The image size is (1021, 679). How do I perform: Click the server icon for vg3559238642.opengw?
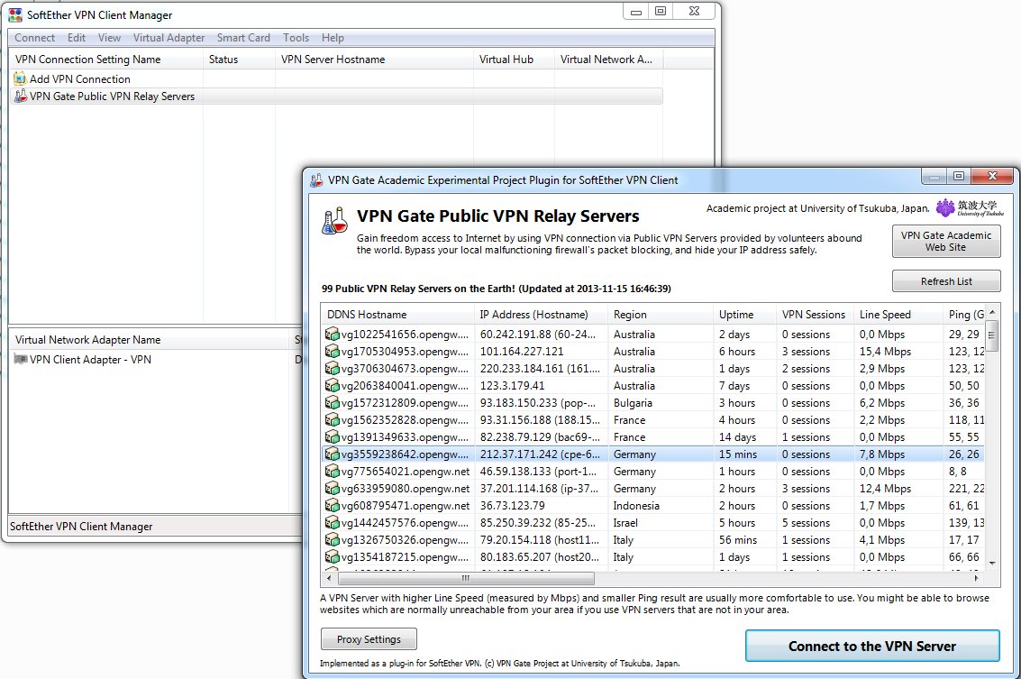(x=333, y=454)
